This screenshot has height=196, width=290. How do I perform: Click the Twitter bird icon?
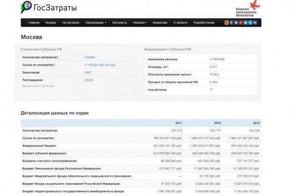tap(246, 22)
